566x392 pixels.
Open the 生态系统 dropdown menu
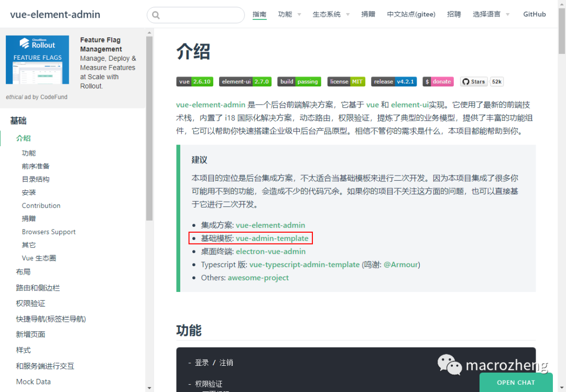[328, 14]
